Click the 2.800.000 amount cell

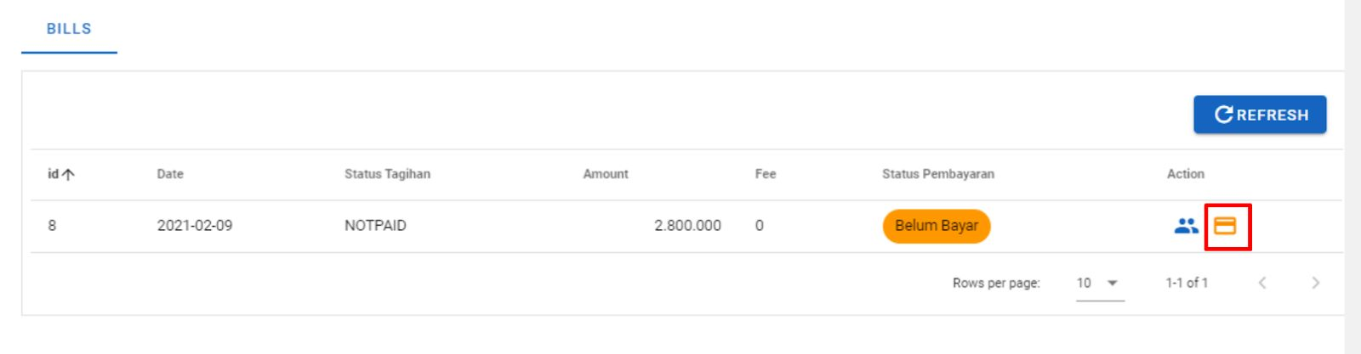click(687, 226)
